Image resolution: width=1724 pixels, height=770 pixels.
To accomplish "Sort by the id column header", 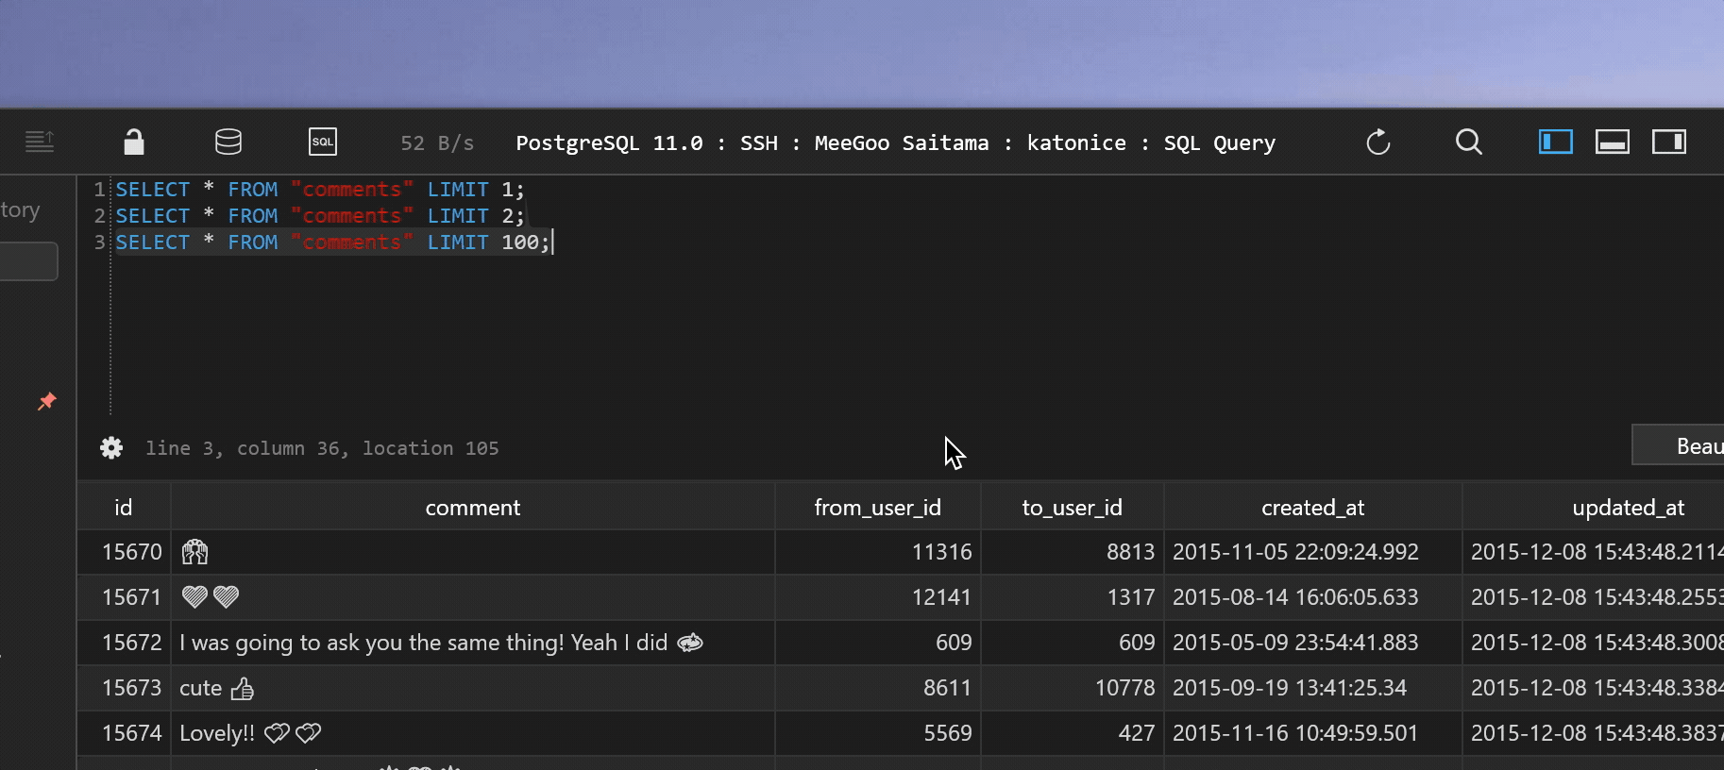I will pos(124,508).
